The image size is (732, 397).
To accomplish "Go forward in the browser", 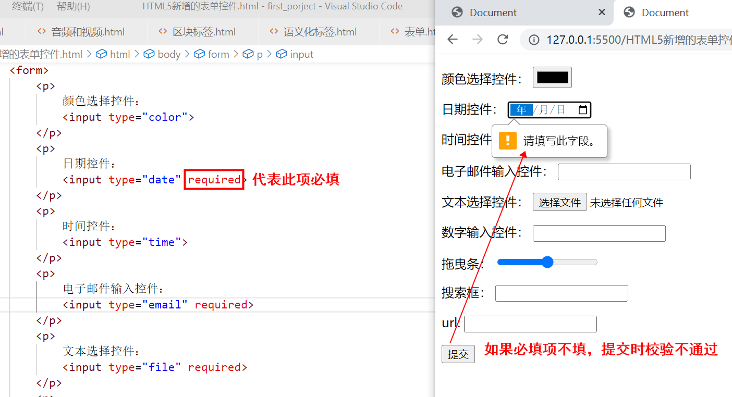I will (478, 40).
